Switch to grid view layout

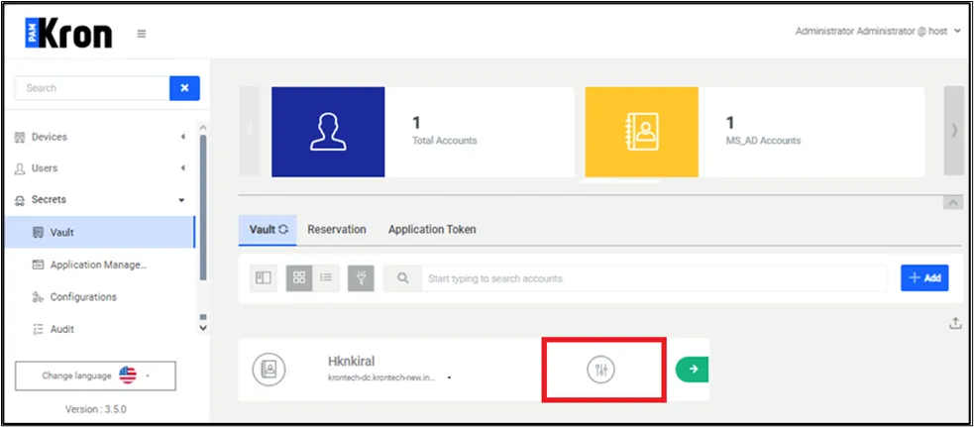[299, 278]
